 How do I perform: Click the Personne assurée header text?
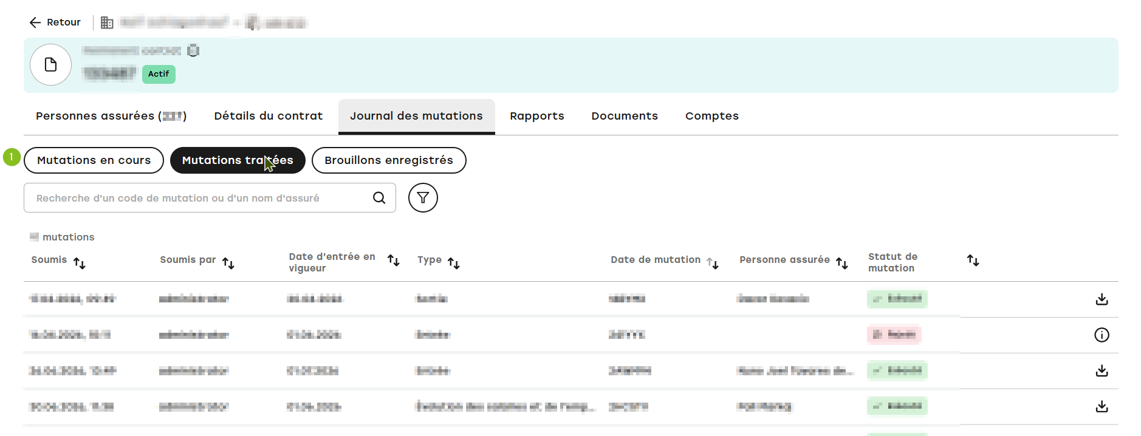(784, 260)
